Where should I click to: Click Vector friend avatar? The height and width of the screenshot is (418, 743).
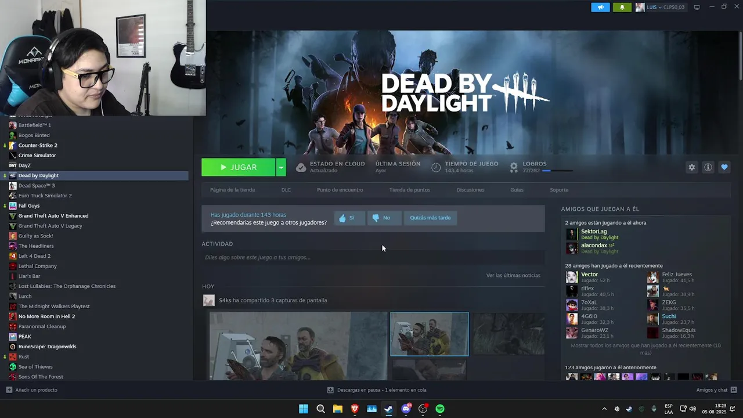(x=572, y=277)
